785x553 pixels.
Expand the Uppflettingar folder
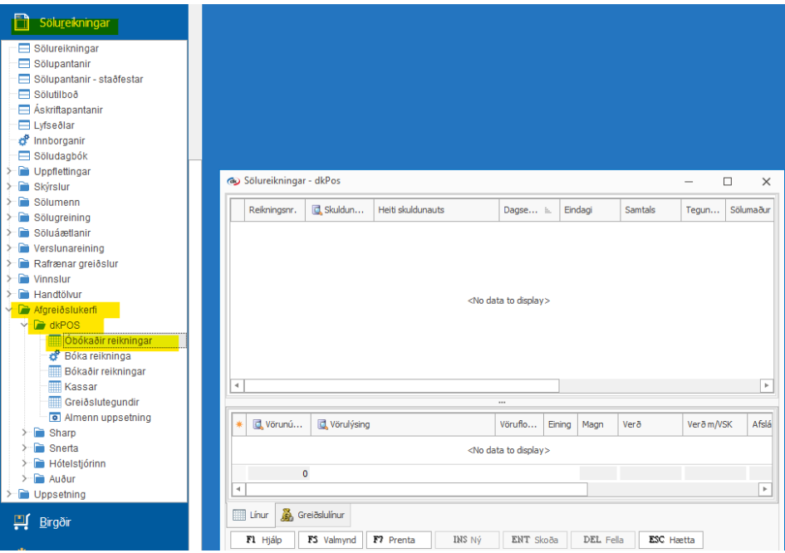9,172
